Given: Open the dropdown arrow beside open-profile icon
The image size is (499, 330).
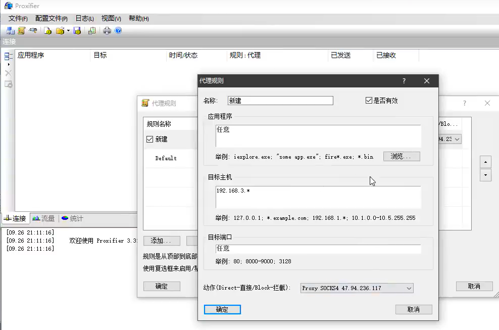Looking at the screenshot, I should [x=68, y=31].
